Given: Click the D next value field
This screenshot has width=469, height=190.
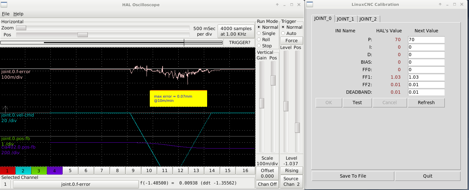Looking at the screenshot, I should coord(426,55).
